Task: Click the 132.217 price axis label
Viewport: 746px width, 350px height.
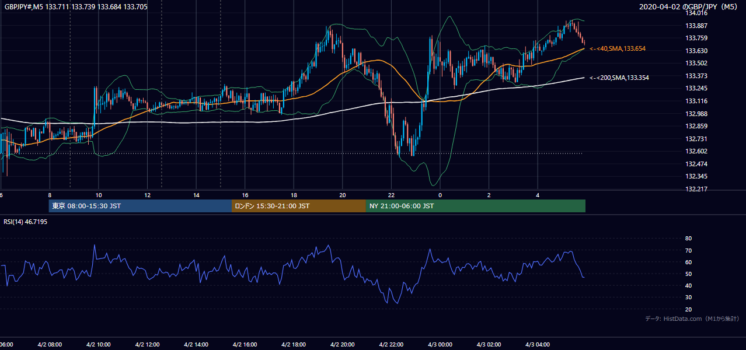Action: [696, 189]
